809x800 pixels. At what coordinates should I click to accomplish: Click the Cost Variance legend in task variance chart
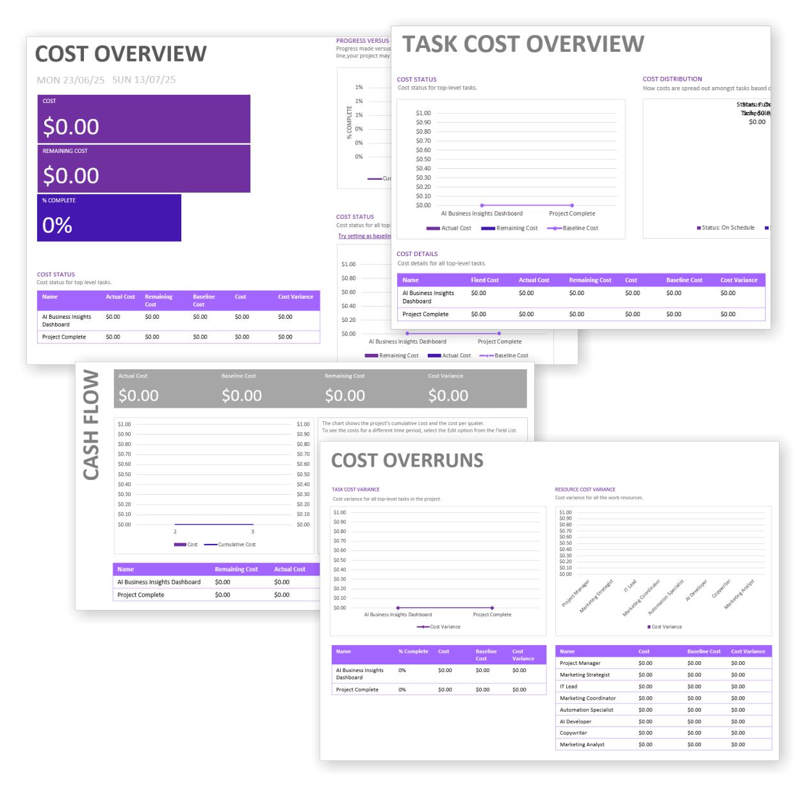tap(439, 627)
